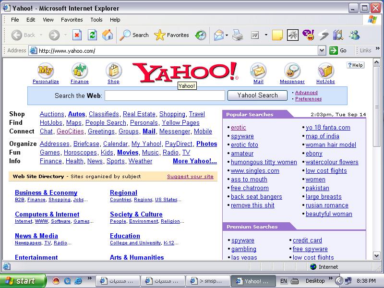This screenshot has height=288, width=384.
Task: Click the Windows Start button
Action: coord(23,281)
